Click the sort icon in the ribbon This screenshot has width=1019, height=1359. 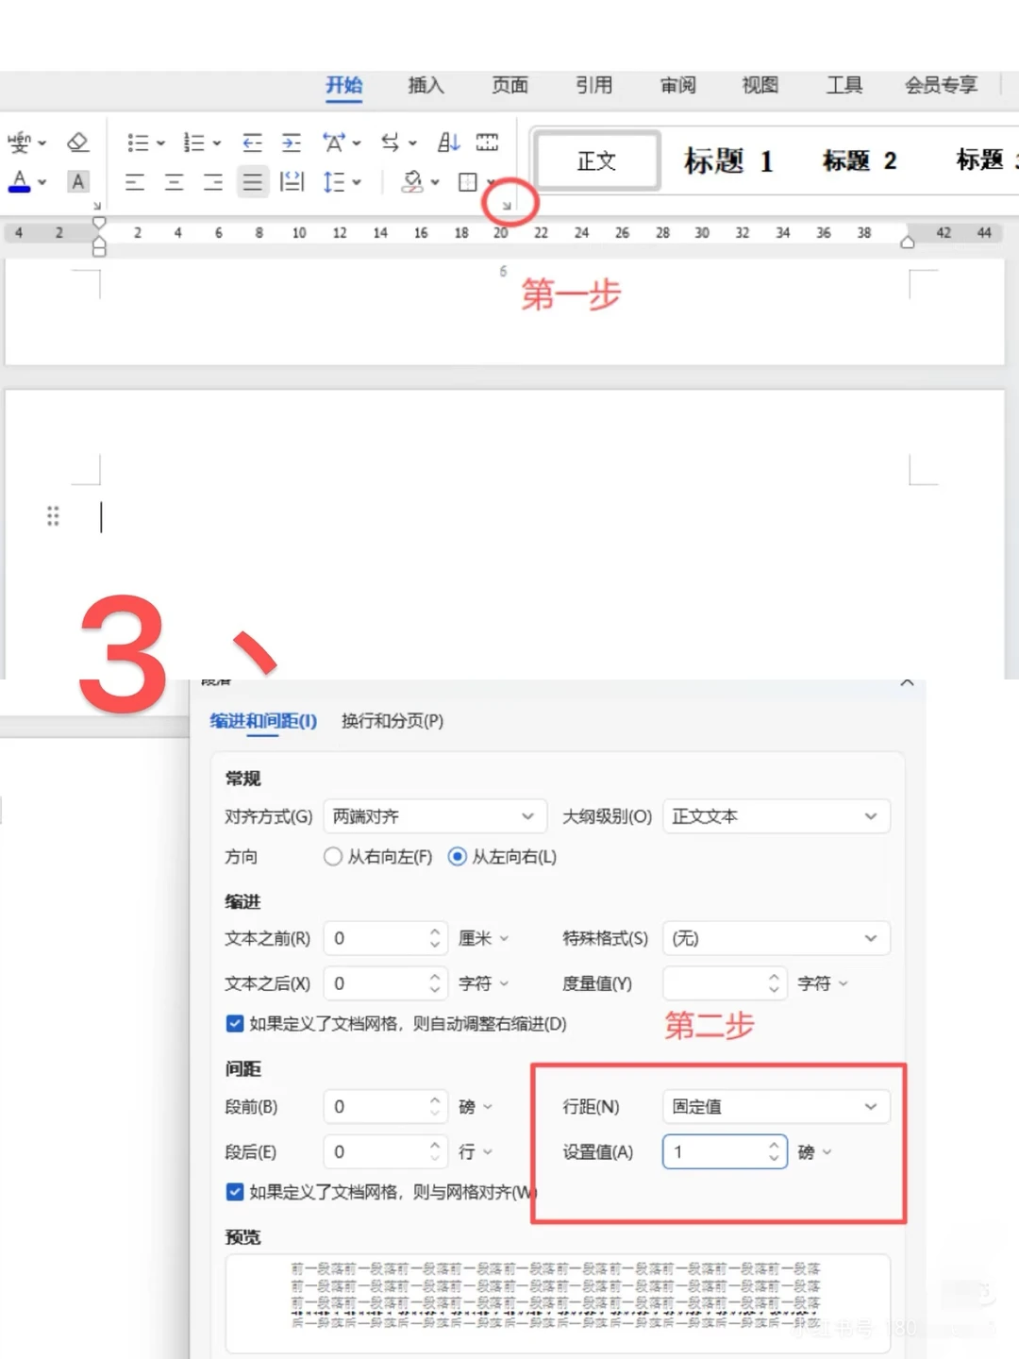click(447, 143)
